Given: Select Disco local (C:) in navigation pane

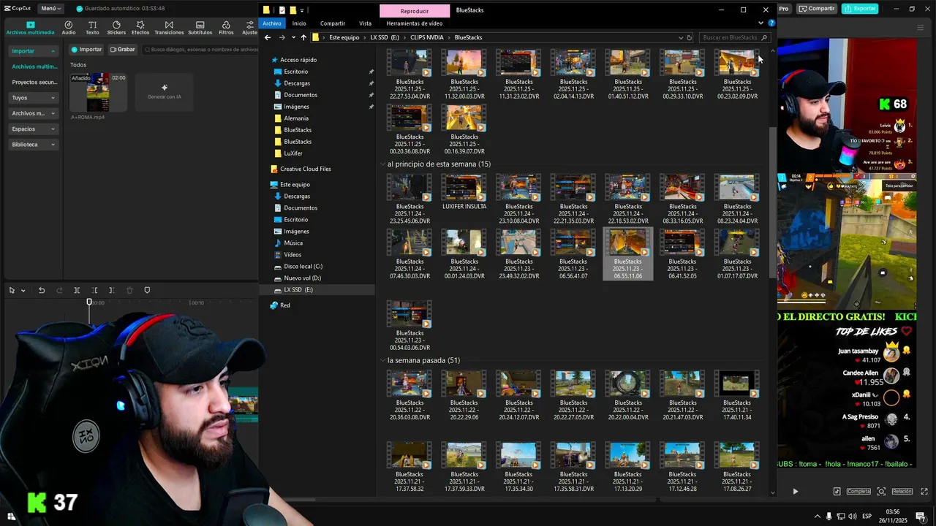Looking at the screenshot, I should click(303, 267).
